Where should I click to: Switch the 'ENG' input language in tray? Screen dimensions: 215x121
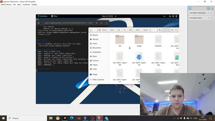196,118
